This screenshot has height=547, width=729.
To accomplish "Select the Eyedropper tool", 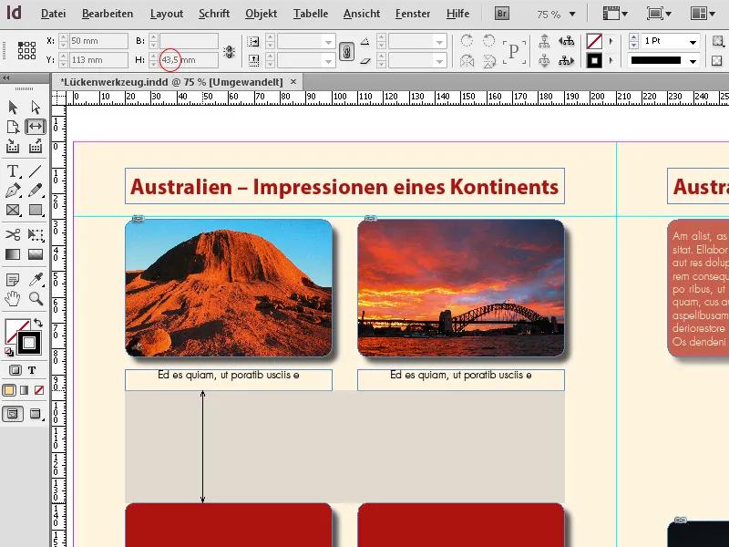I will pyautogui.click(x=36, y=280).
